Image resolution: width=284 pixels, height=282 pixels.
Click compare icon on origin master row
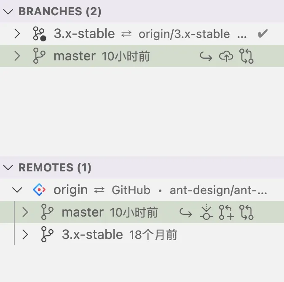(246, 212)
